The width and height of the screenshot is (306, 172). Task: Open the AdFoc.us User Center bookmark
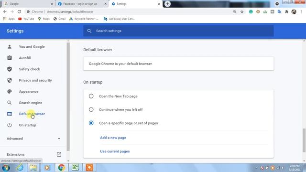(119, 19)
